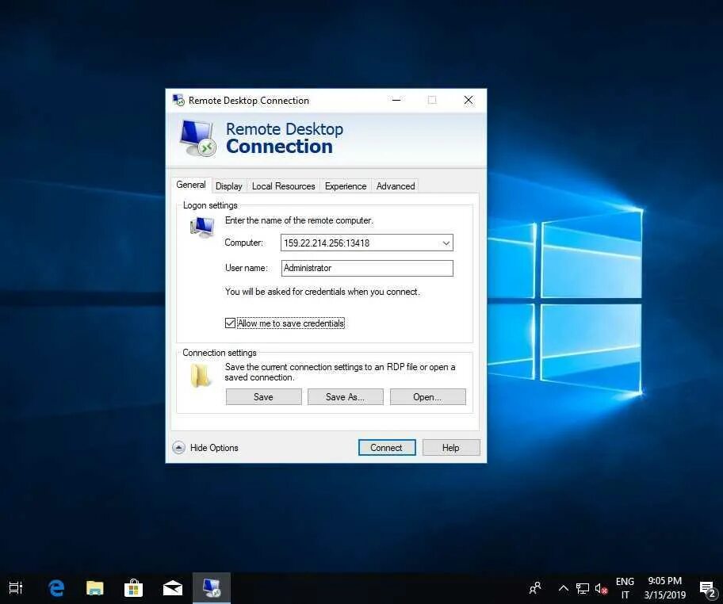The width and height of the screenshot is (723, 604).
Task: Click the network status tray icon
Action: [x=583, y=588]
